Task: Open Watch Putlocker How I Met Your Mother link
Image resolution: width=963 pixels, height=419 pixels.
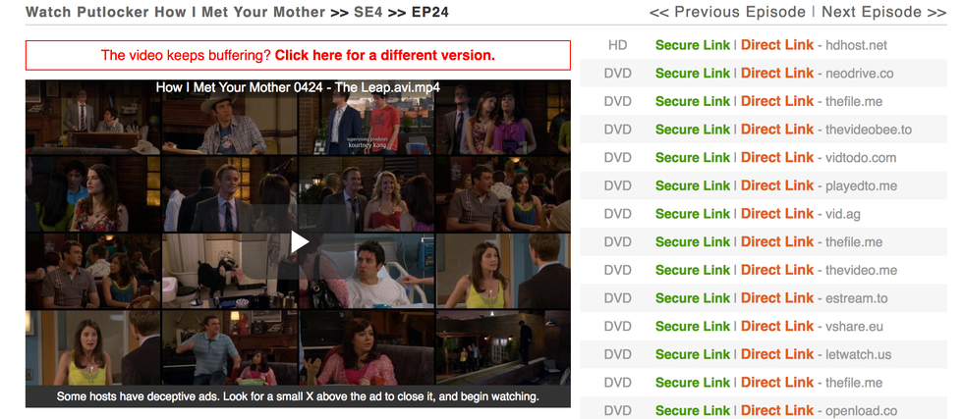Action: (175, 12)
